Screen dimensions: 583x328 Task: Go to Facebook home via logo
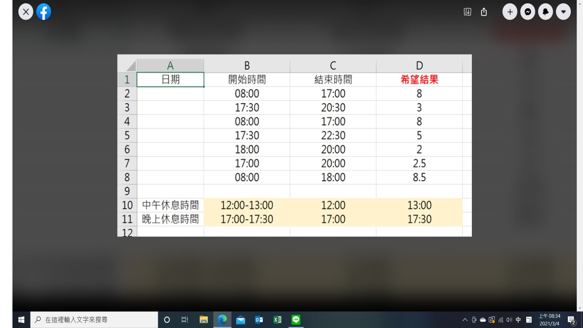pos(44,12)
